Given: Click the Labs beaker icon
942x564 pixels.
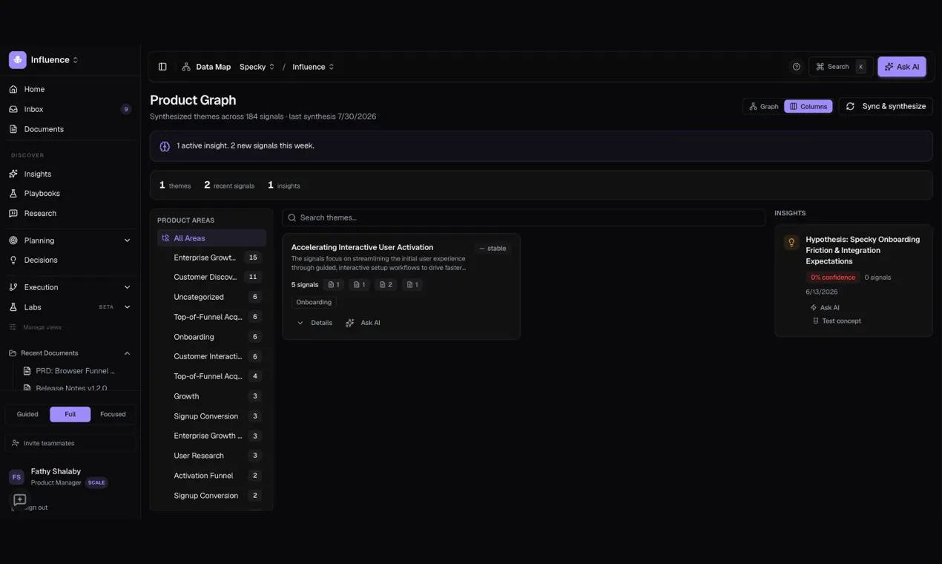Looking at the screenshot, I should click(13, 307).
